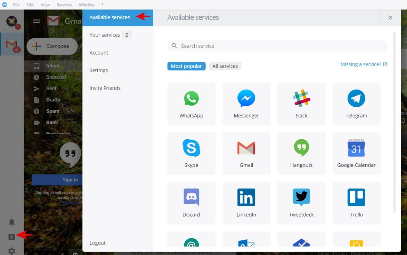Follow the Missing a service? link

click(x=364, y=64)
